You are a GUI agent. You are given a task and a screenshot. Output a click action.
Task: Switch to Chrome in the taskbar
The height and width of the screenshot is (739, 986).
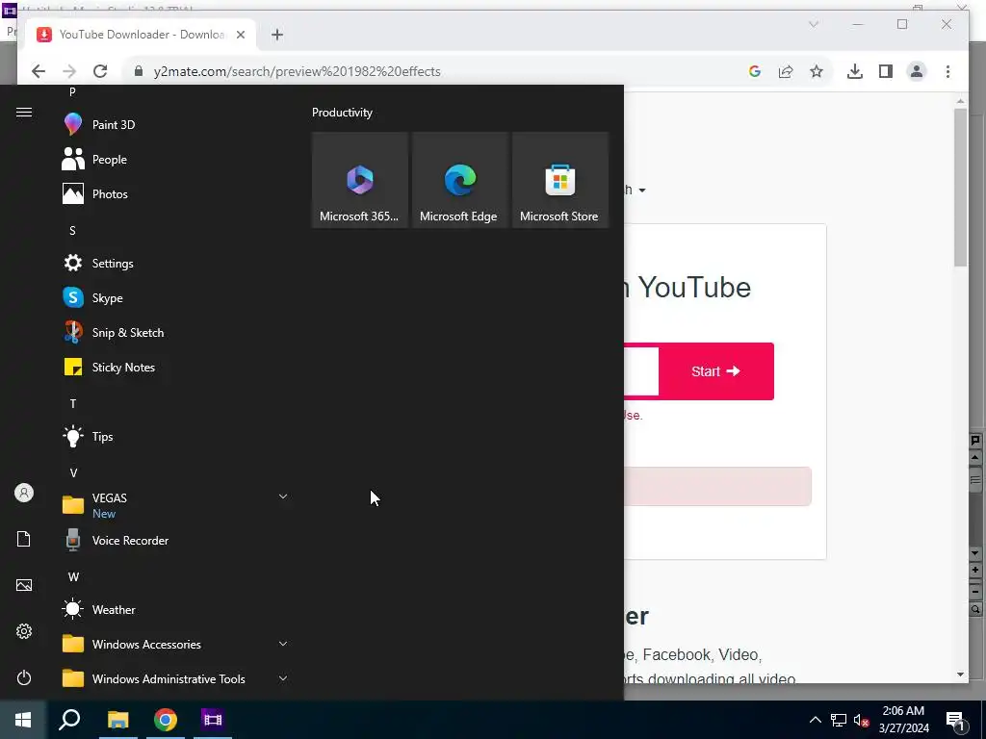click(166, 720)
